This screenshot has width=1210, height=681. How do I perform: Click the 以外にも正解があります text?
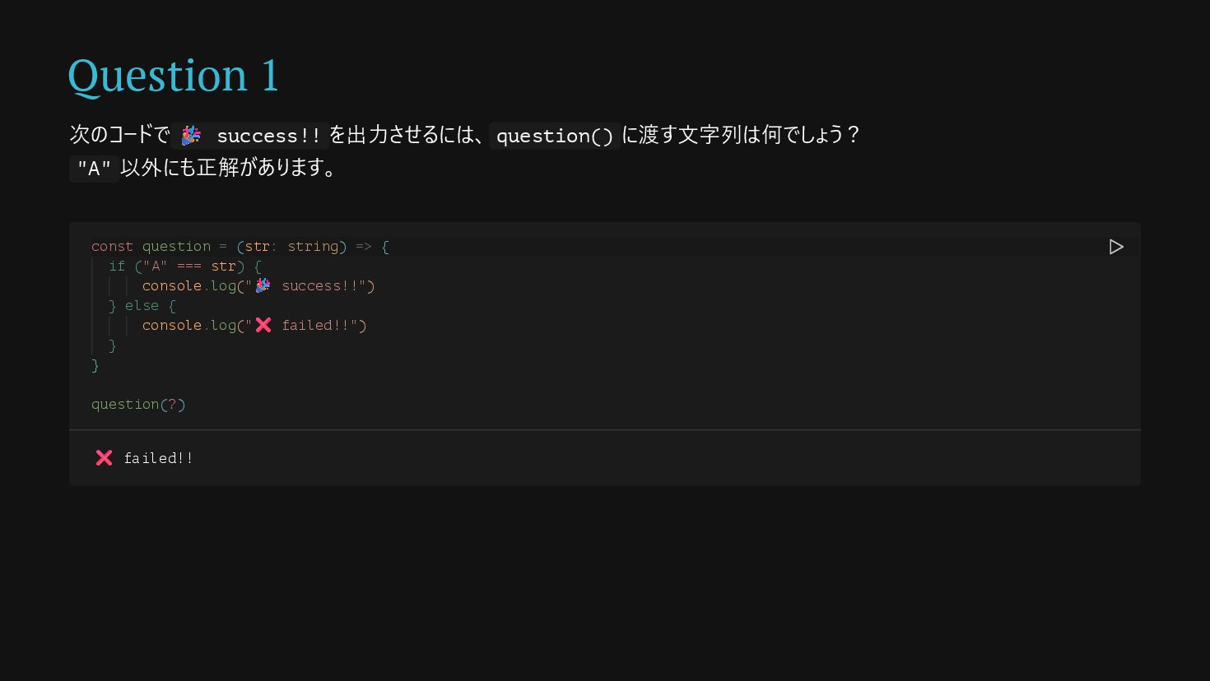tap(229, 168)
